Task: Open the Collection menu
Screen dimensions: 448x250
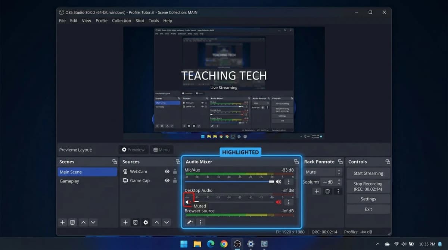Action: pyautogui.click(x=122, y=21)
